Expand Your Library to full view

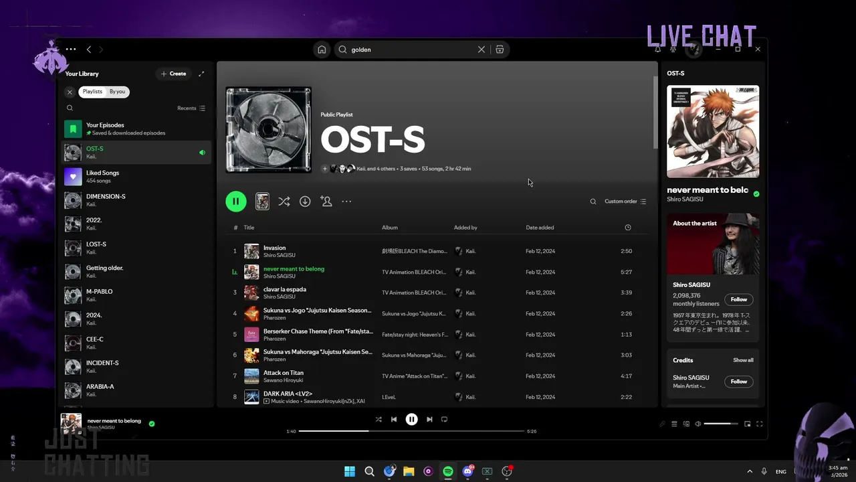click(201, 74)
